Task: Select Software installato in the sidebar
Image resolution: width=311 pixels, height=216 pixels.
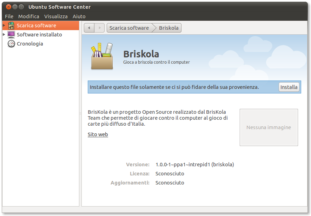Action: (41, 35)
